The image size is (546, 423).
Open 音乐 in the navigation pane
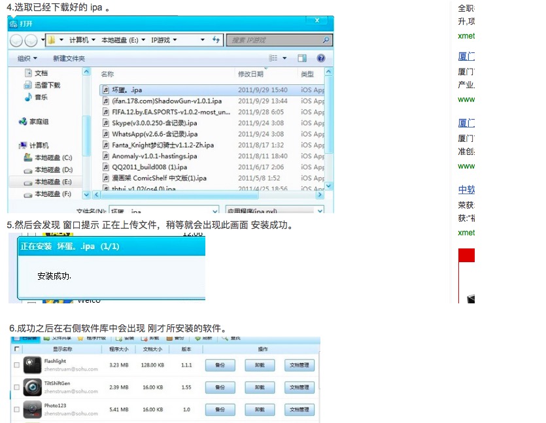[x=36, y=97]
